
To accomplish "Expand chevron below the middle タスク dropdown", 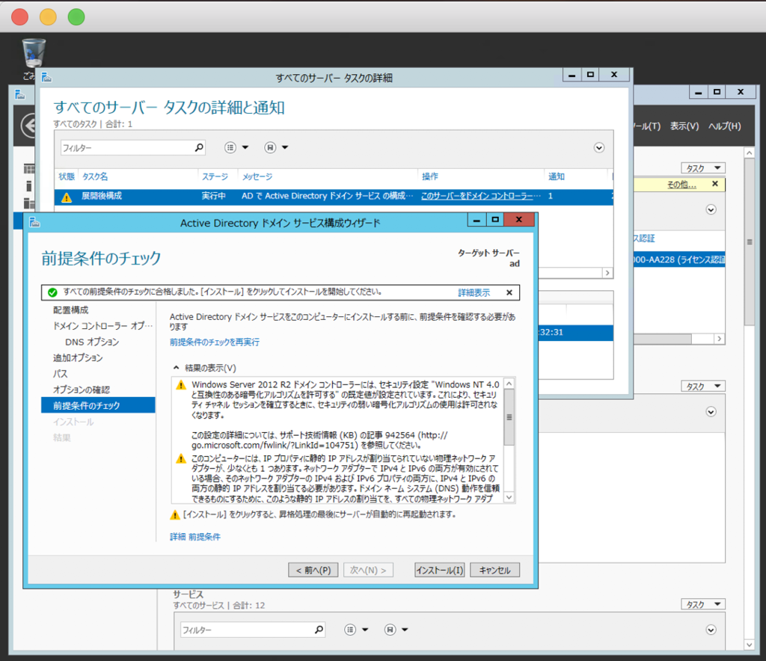I will pyautogui.click(x=711, y=412).
